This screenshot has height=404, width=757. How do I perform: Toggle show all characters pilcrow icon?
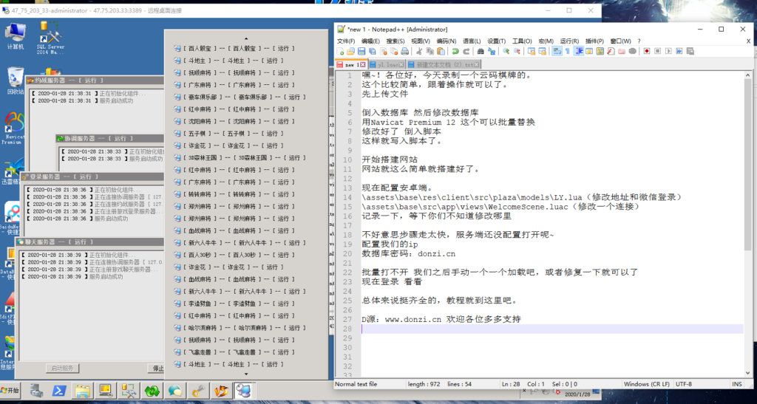568,52
